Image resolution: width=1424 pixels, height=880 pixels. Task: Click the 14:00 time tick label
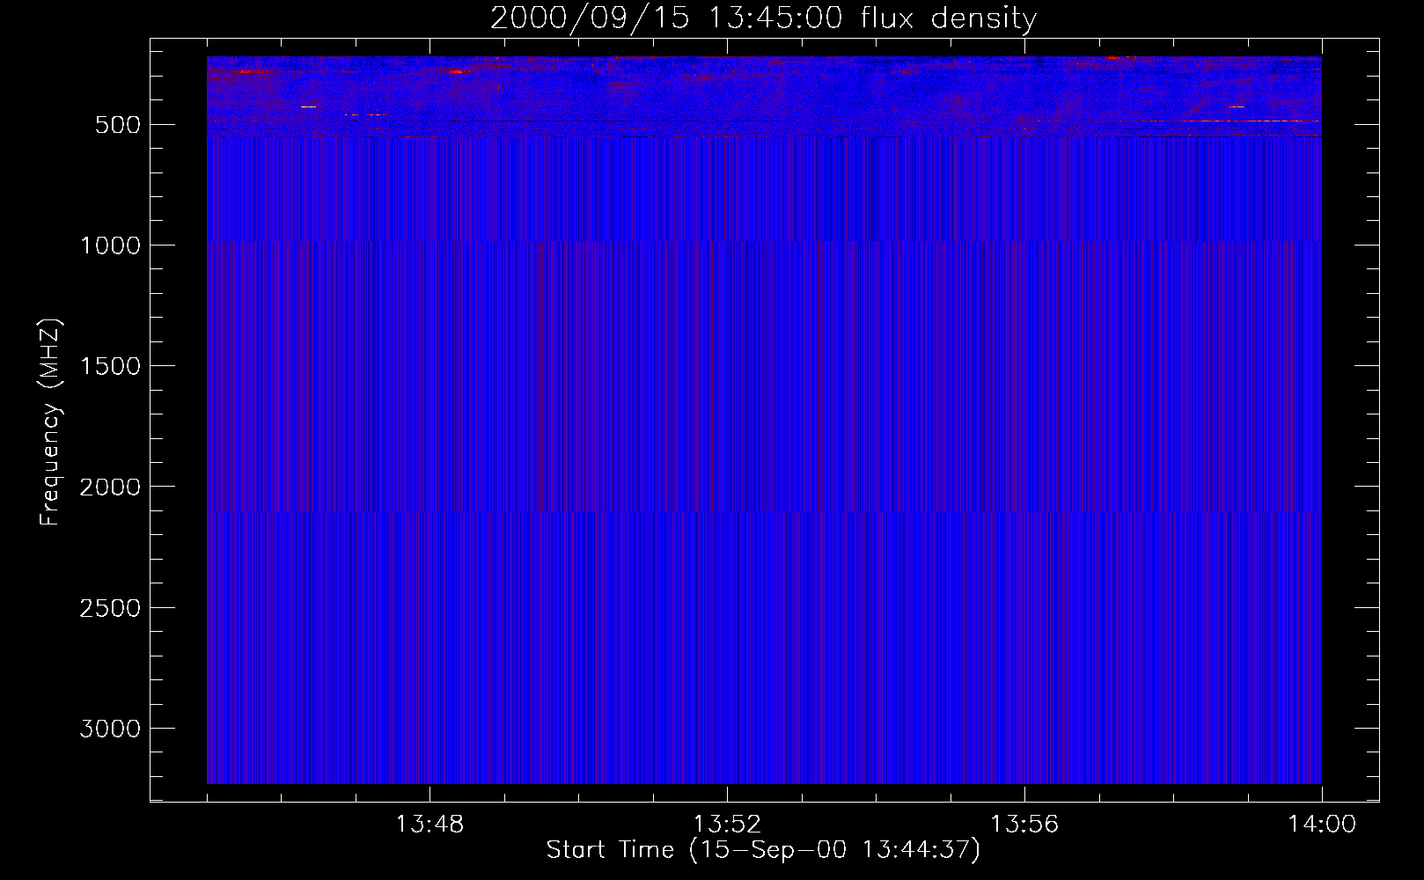coord(1321,825)
